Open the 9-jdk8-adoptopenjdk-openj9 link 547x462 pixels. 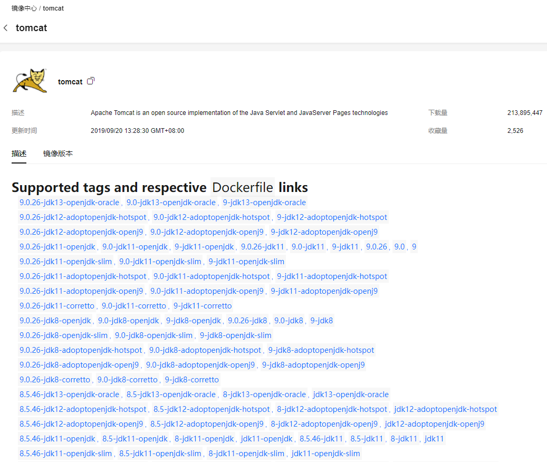point(314,365)
